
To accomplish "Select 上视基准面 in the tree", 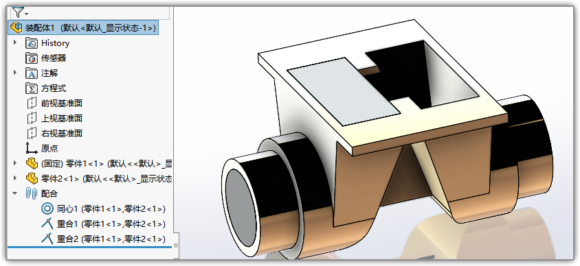I will pyautogui.click(x=61, y=119).
